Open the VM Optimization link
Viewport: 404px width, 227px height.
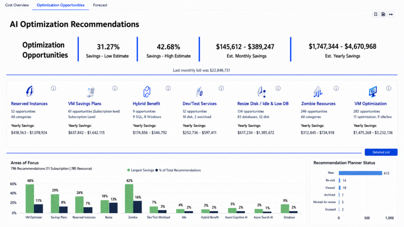tap(370, 104)
